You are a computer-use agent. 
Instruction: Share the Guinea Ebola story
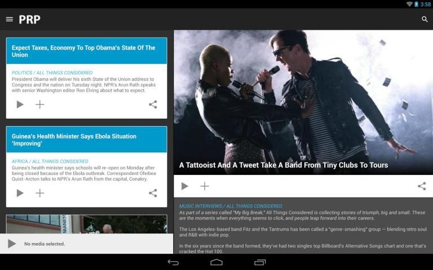153,193
